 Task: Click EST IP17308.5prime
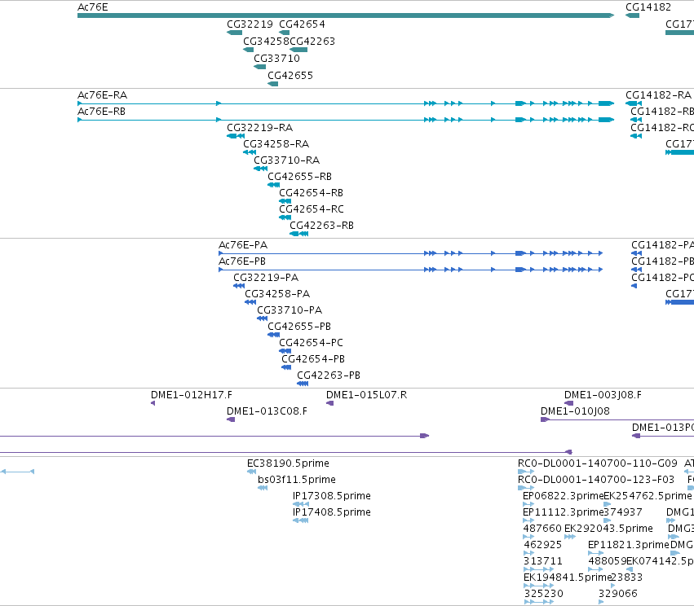pyautogui.click(x=301, y=504)
